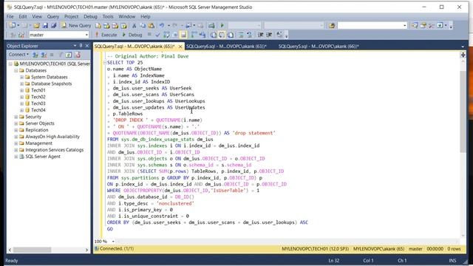Image resolution: width=473 pixels, height=266 pixels.
Task: Expand the System Databases node
Action: point(21,77)
